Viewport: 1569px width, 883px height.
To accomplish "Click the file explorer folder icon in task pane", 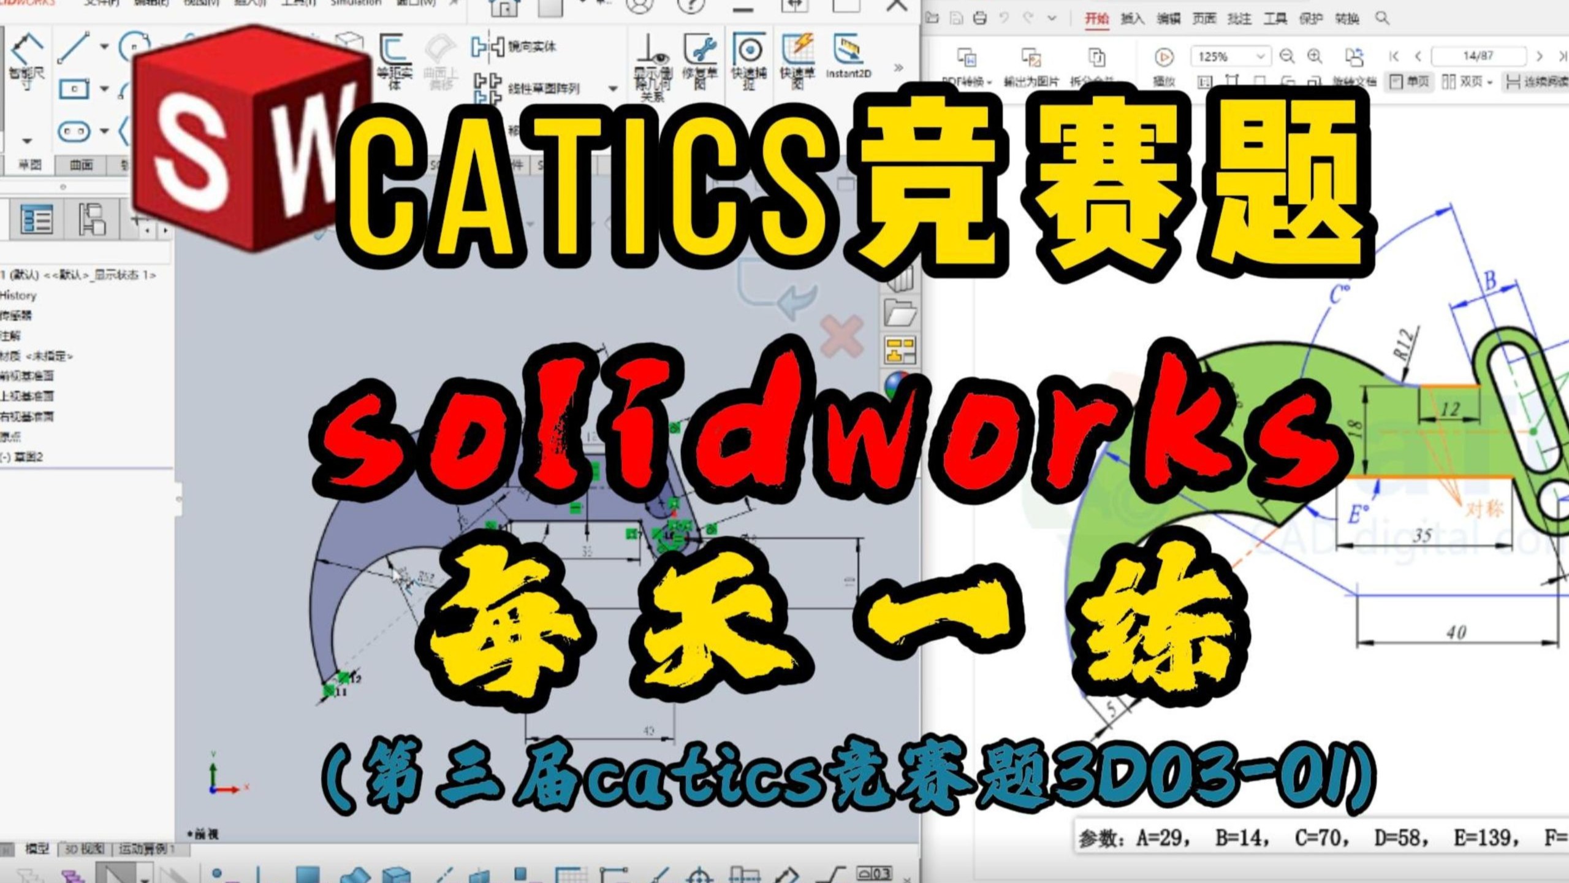I will [x=900, y=314].
